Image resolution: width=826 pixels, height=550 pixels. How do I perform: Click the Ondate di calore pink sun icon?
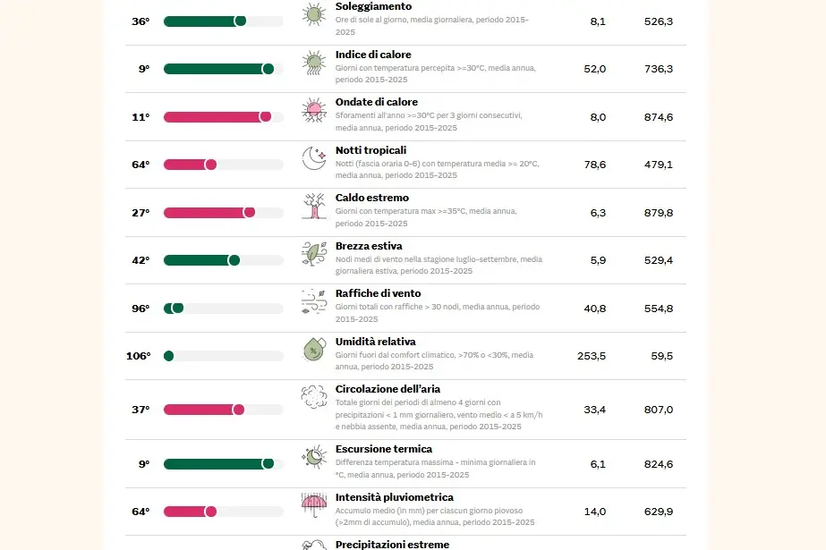point(313,111)
